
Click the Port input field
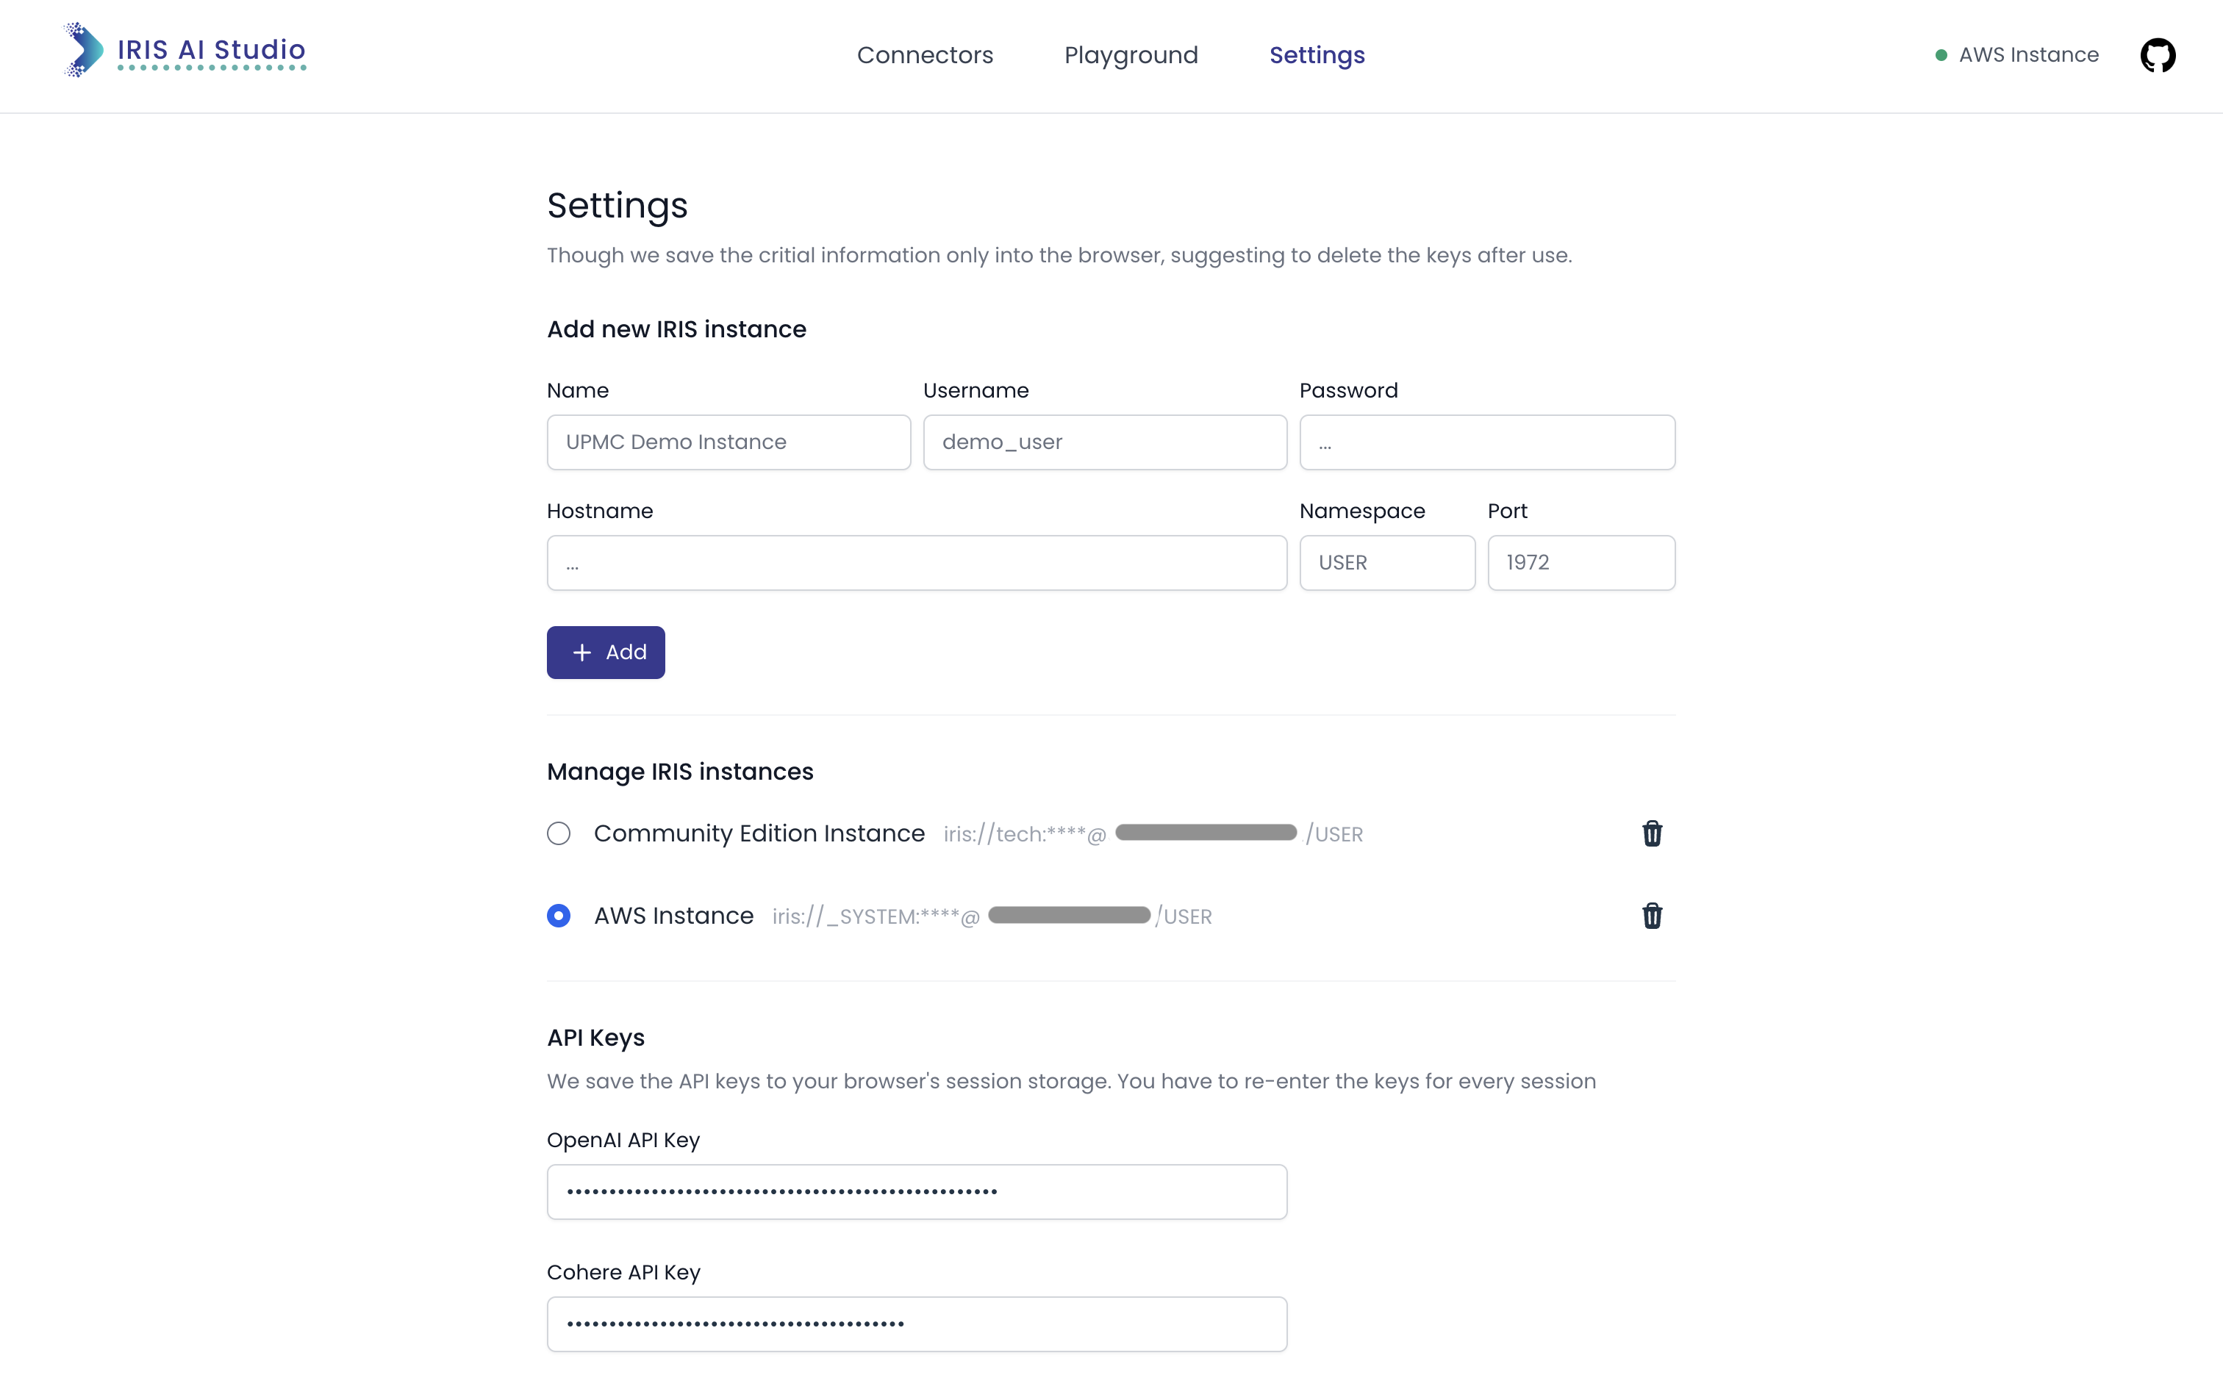(1581, 563)
